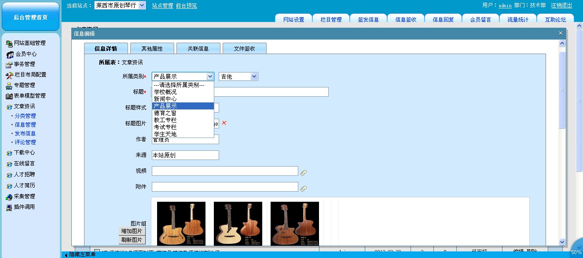This screenshot has height=258, width=583.
Task: Click the red X beside 标题图片 field
Action: (x=224, y=123)
